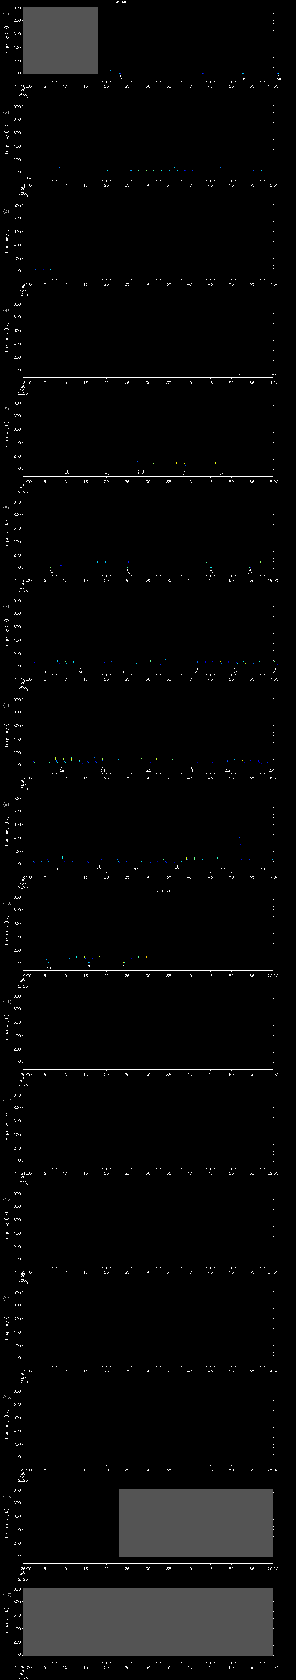Click the ADDET_OFF marker label
Viewport: 296px width, 1680px height.
click(164, 891)
